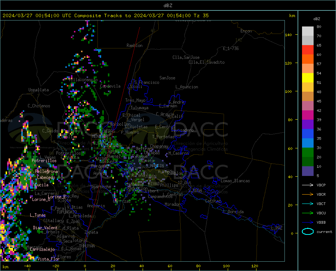
Task: Click the 'Lomas_Blancas' map label
Action: tap(235, 181)
